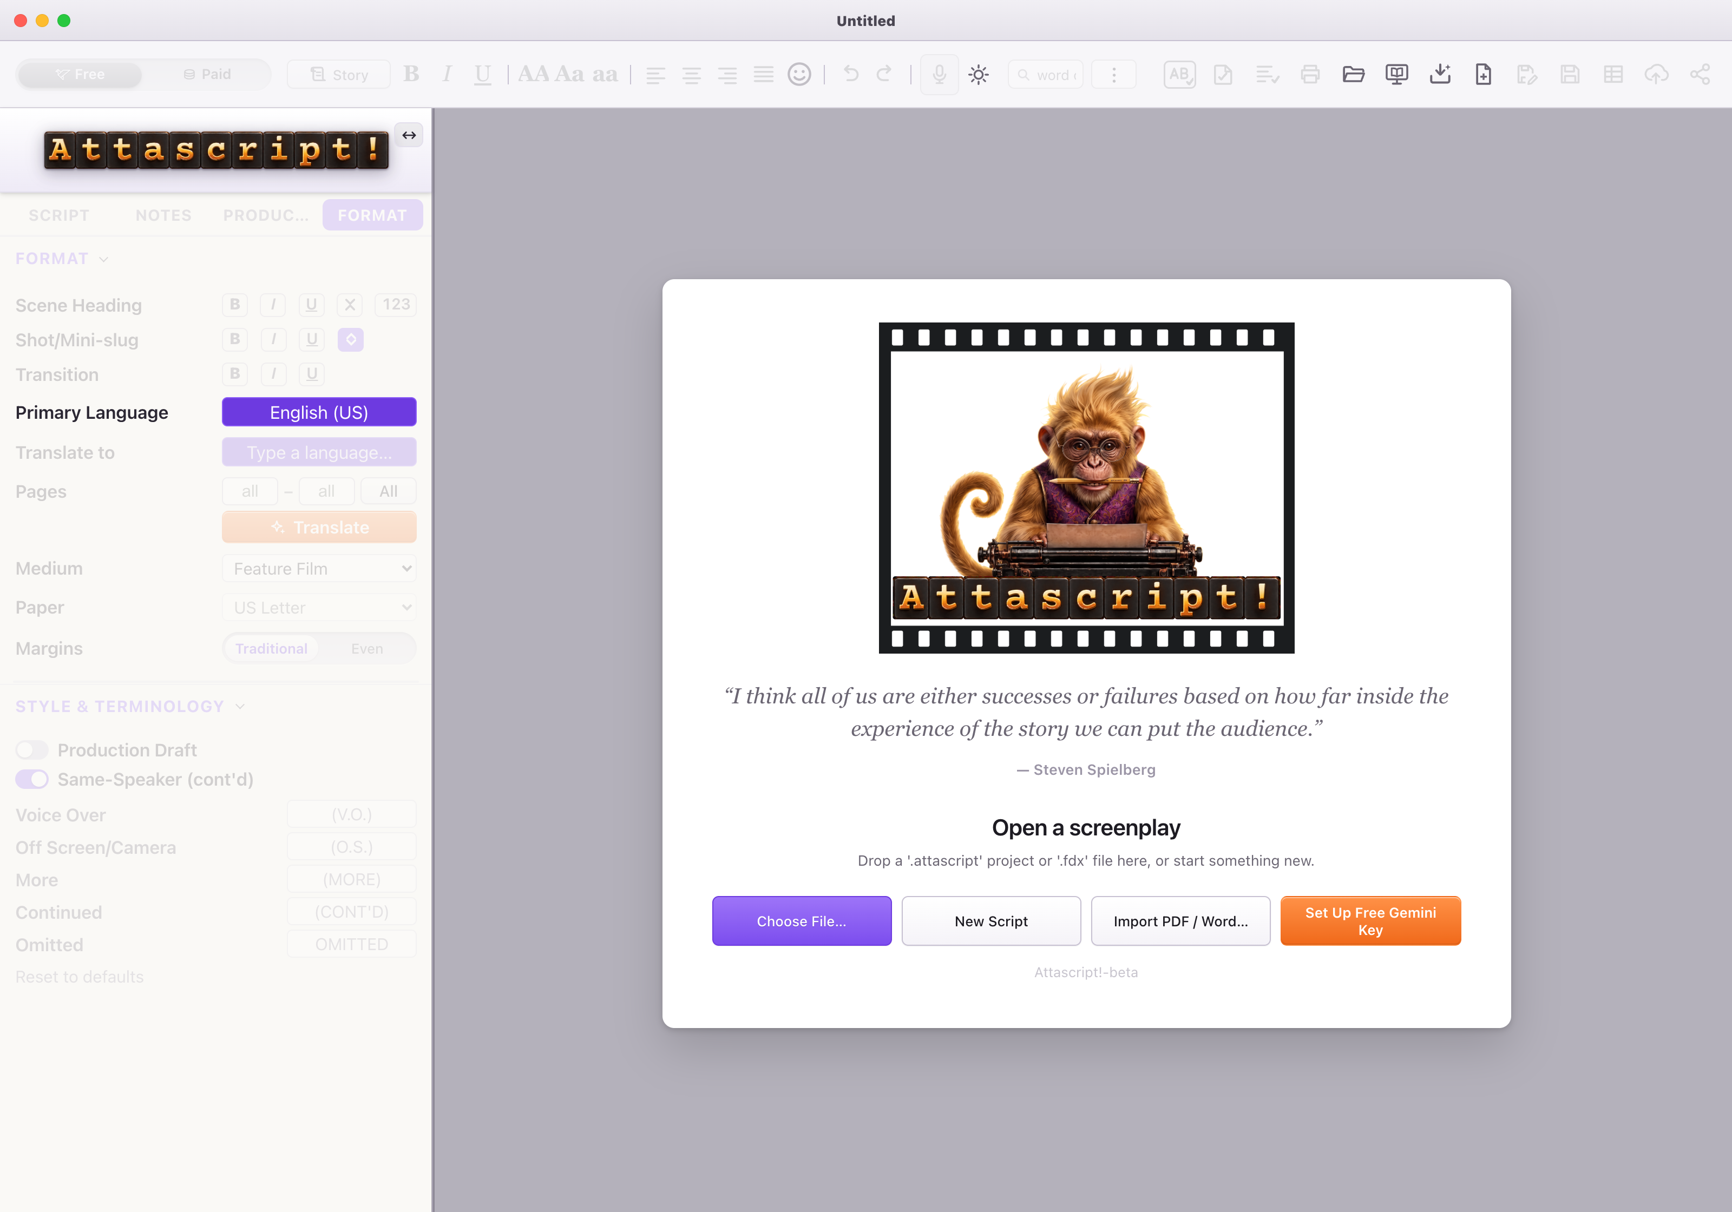Click the table grid icon

(1613, 74)
